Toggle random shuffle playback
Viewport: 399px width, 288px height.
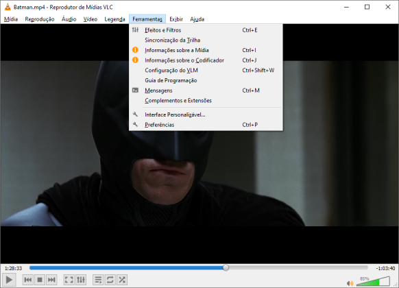pyautogui.click(x=122, y=280)
